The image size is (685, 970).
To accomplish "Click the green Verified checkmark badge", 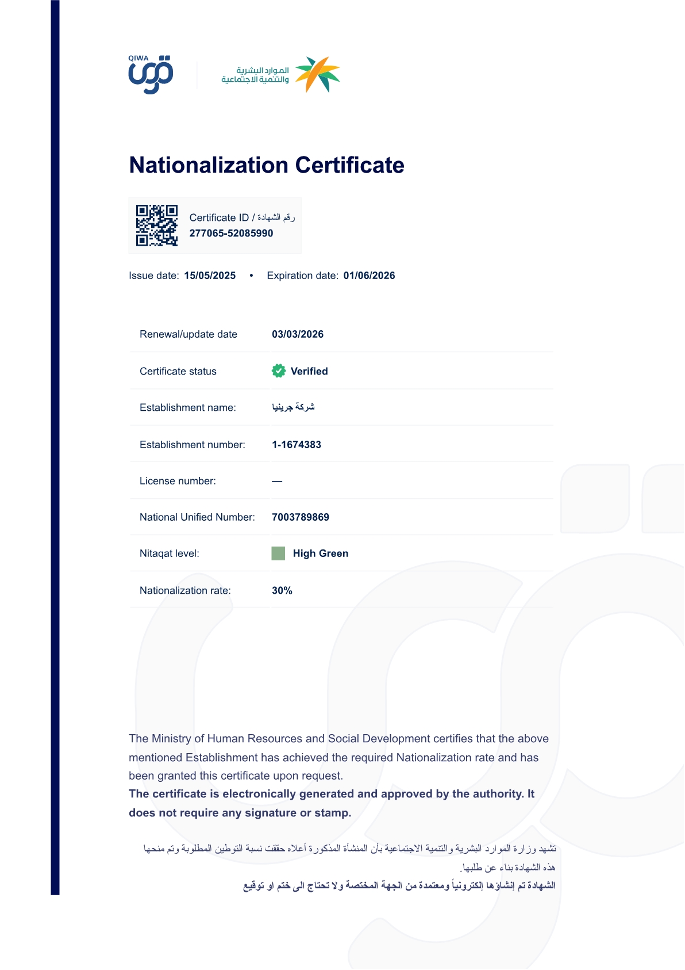I will tap(279, 371).
